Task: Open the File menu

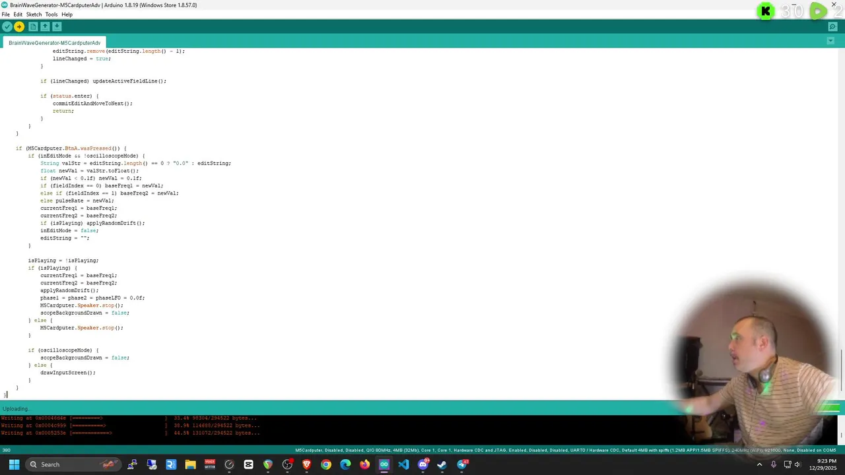Action: [5, 15]
